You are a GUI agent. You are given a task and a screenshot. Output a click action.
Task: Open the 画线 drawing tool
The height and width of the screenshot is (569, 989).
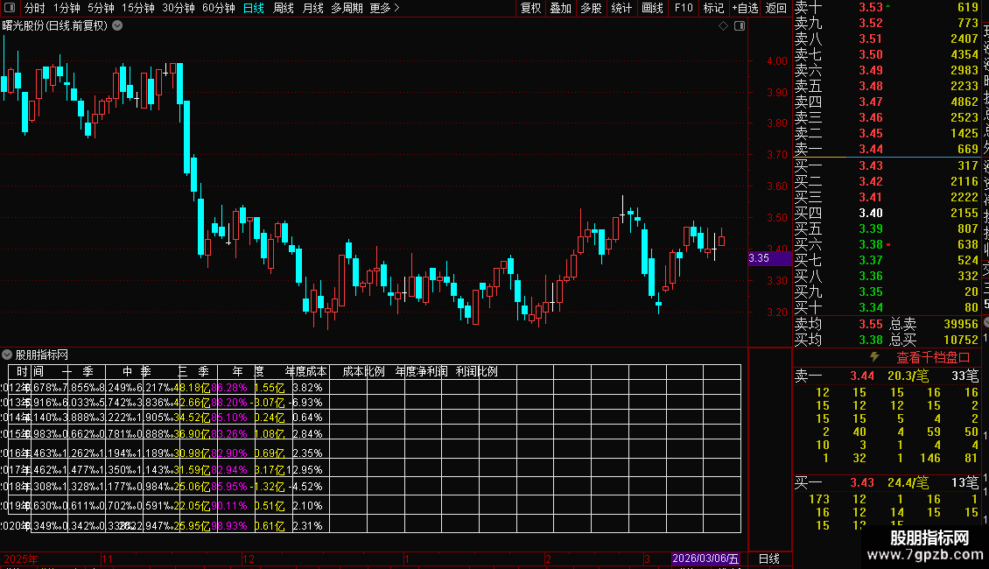coord(652,8)
